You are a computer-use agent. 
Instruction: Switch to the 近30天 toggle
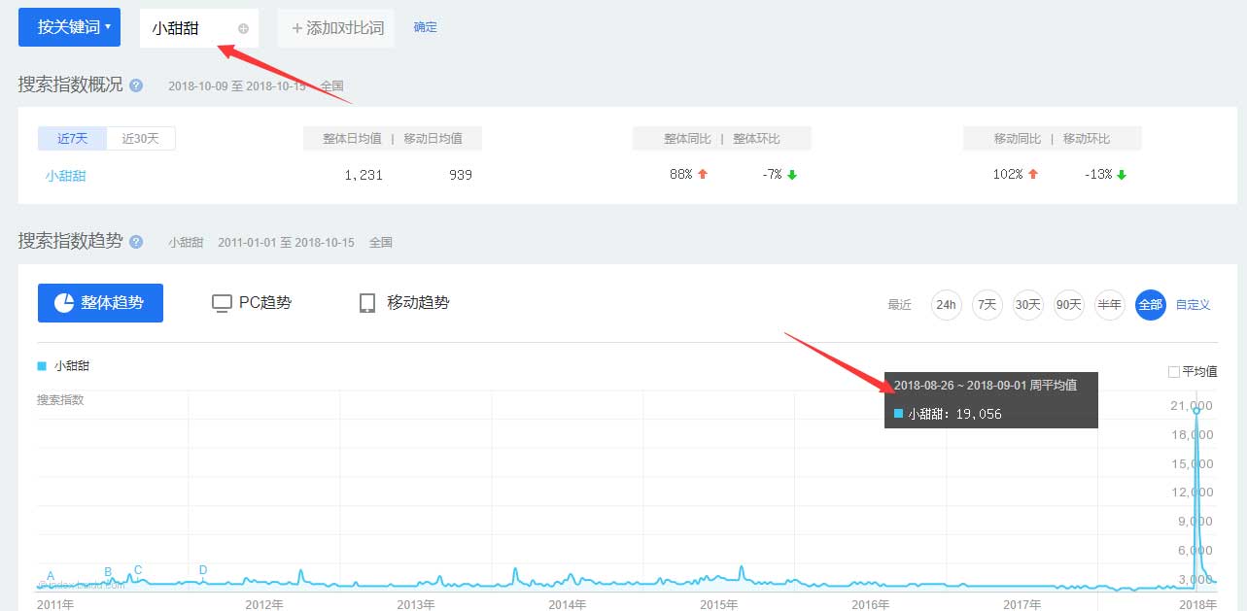point(142,137)
